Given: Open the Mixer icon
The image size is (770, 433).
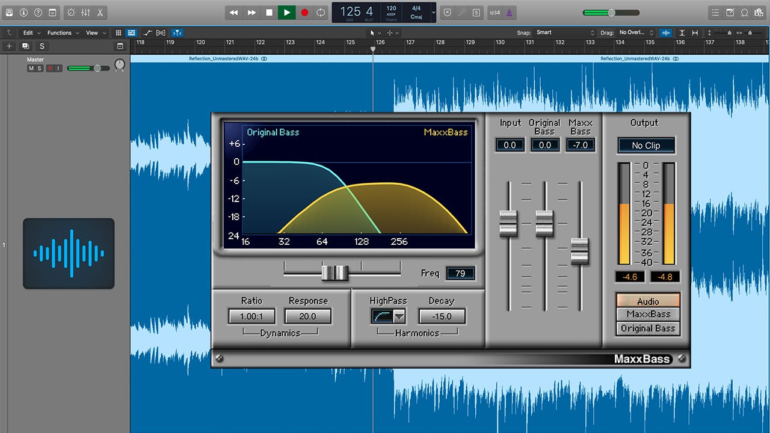Looking at the screenshot, I should tap(85, 12).
